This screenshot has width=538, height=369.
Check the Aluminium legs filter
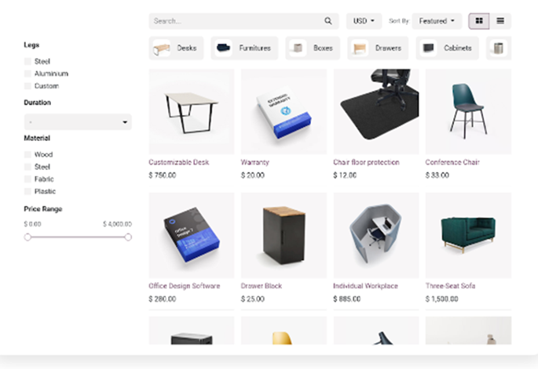click(x=27, y=74)
